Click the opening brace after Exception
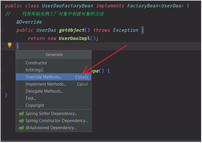Image resolution: width=202 pixels, height=143 pixels. point(143,30)
